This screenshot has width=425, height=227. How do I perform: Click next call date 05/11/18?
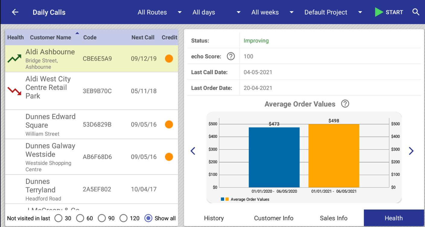pos(144,91)
